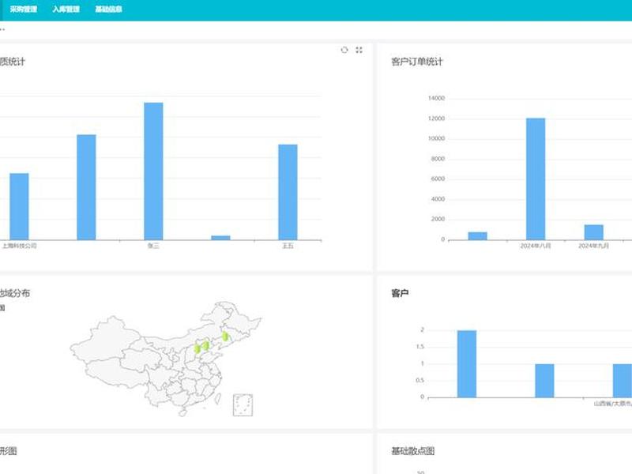This screenshot has height=474, width=632.
Task: Click the 8000 y-axis value
Action: pyautogui.click(x=438, y=159)
